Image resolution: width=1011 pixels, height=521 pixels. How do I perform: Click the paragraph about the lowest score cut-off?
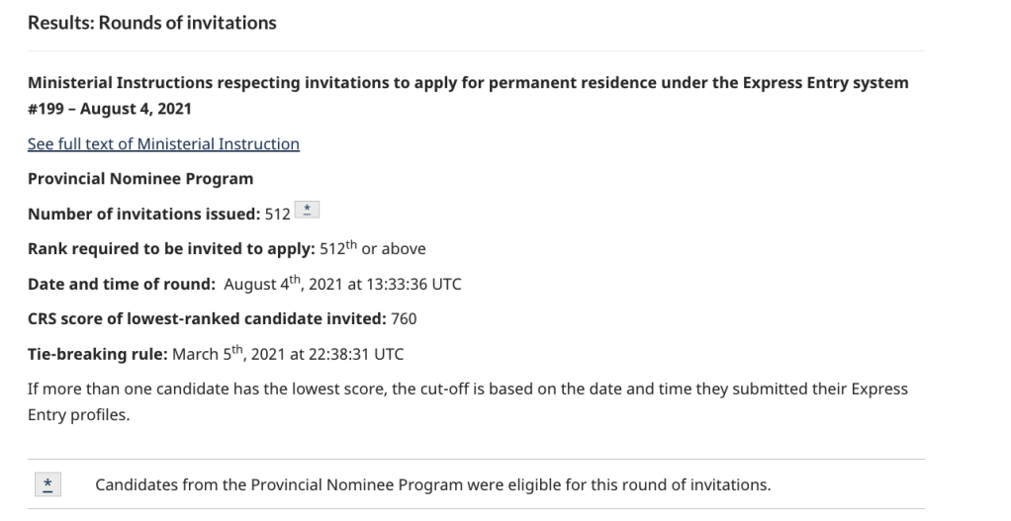click(467, 389)
